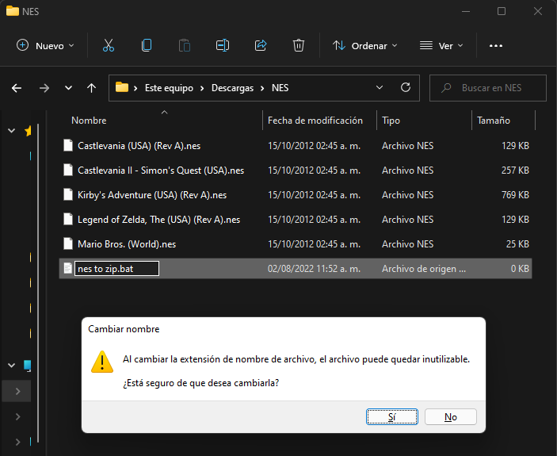The height and width of the screenshot is (456, 557).
Task: Click the Share icon in toolbar
Action: click(261, 45)
